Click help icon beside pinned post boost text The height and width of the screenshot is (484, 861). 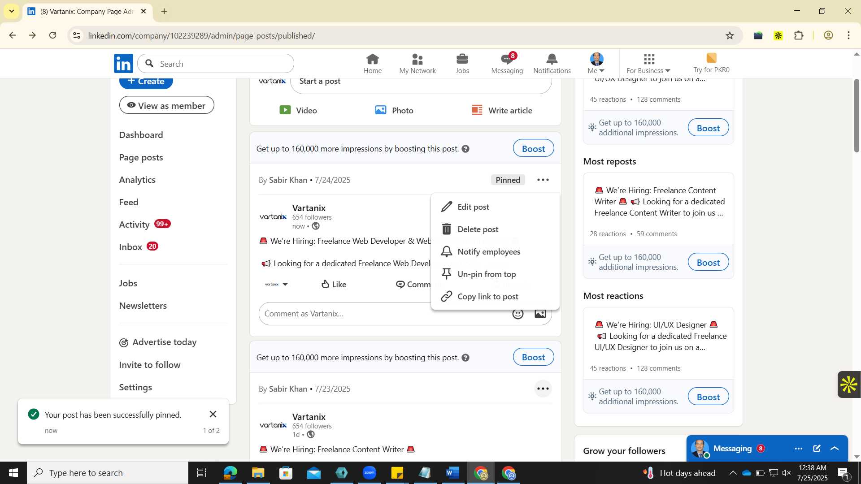[465, 149]
